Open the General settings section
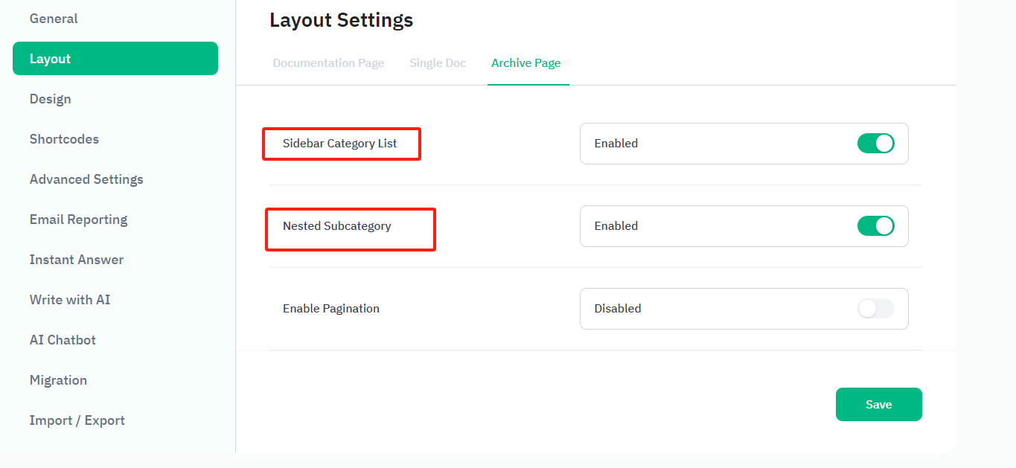 (54, 19)
